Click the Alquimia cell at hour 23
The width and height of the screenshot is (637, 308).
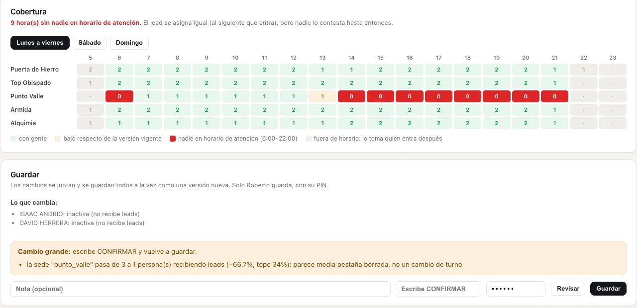click(x=613, y=123)
